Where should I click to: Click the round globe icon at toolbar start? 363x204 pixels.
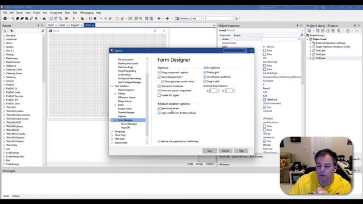5,19
